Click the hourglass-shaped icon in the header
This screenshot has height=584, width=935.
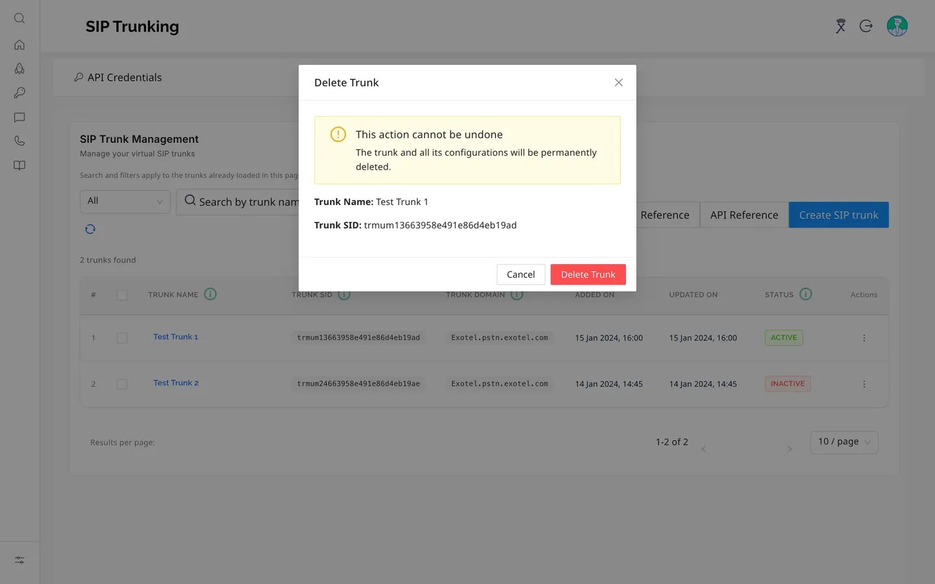click(841, 26)
